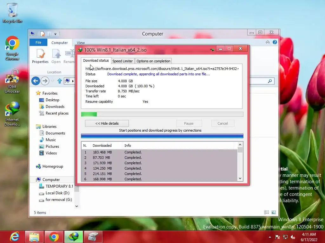
Task: Click the search magnifier in Explorer
Action: click(270, 81)
